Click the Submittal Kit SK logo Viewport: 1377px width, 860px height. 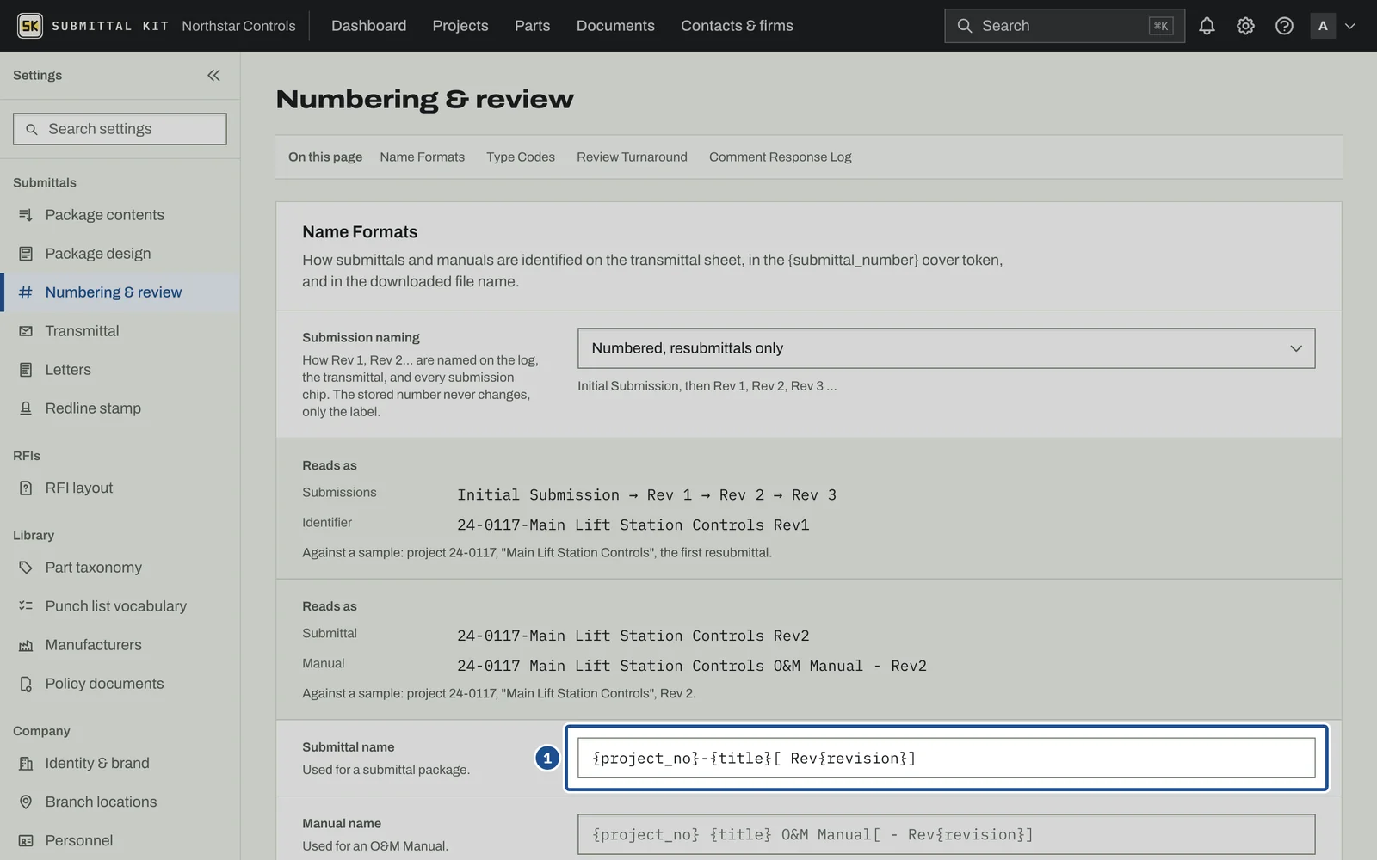tap(30, 26)
